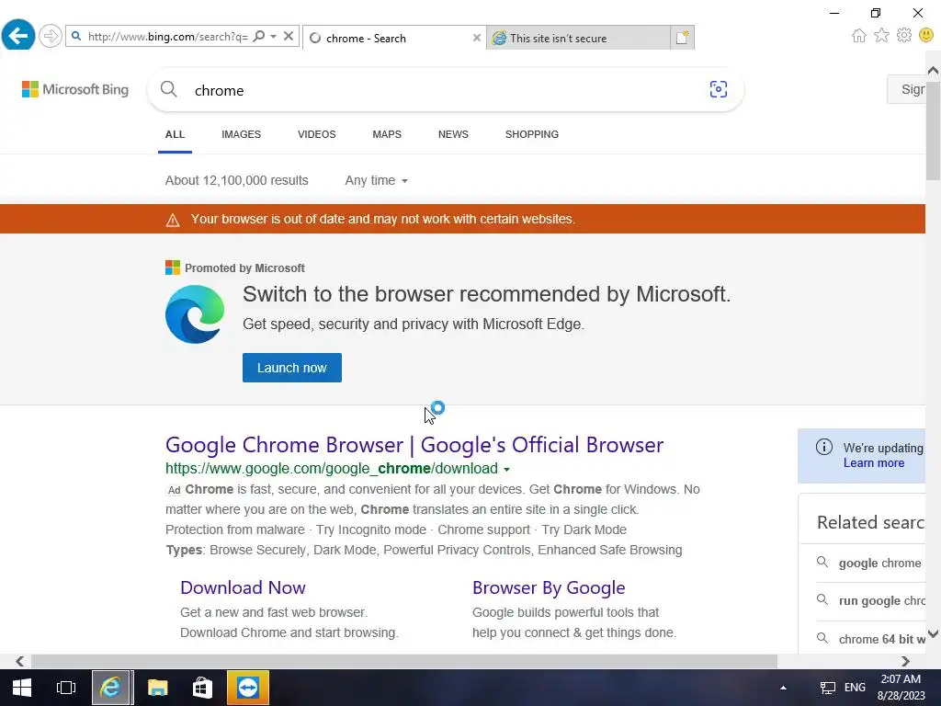Select related search 'run google chrome'
This screenshot has width=941, height=706.
[870, 601]
